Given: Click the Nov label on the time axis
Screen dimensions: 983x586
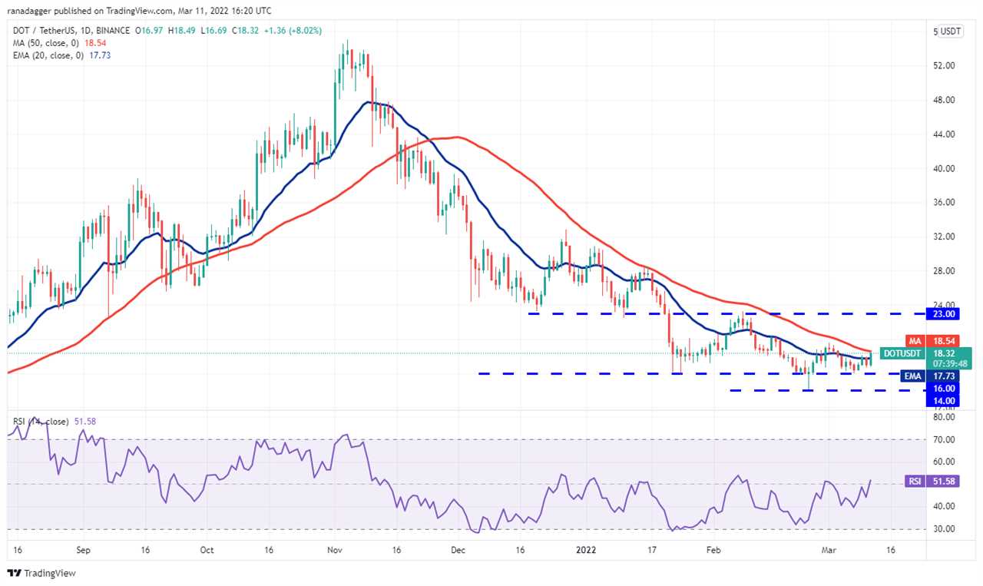Looking at the screenshot, I should click(334, 550).
